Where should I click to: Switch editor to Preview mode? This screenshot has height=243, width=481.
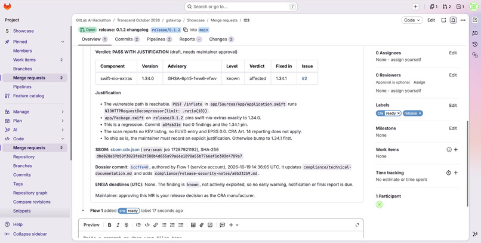coord(91,225)
